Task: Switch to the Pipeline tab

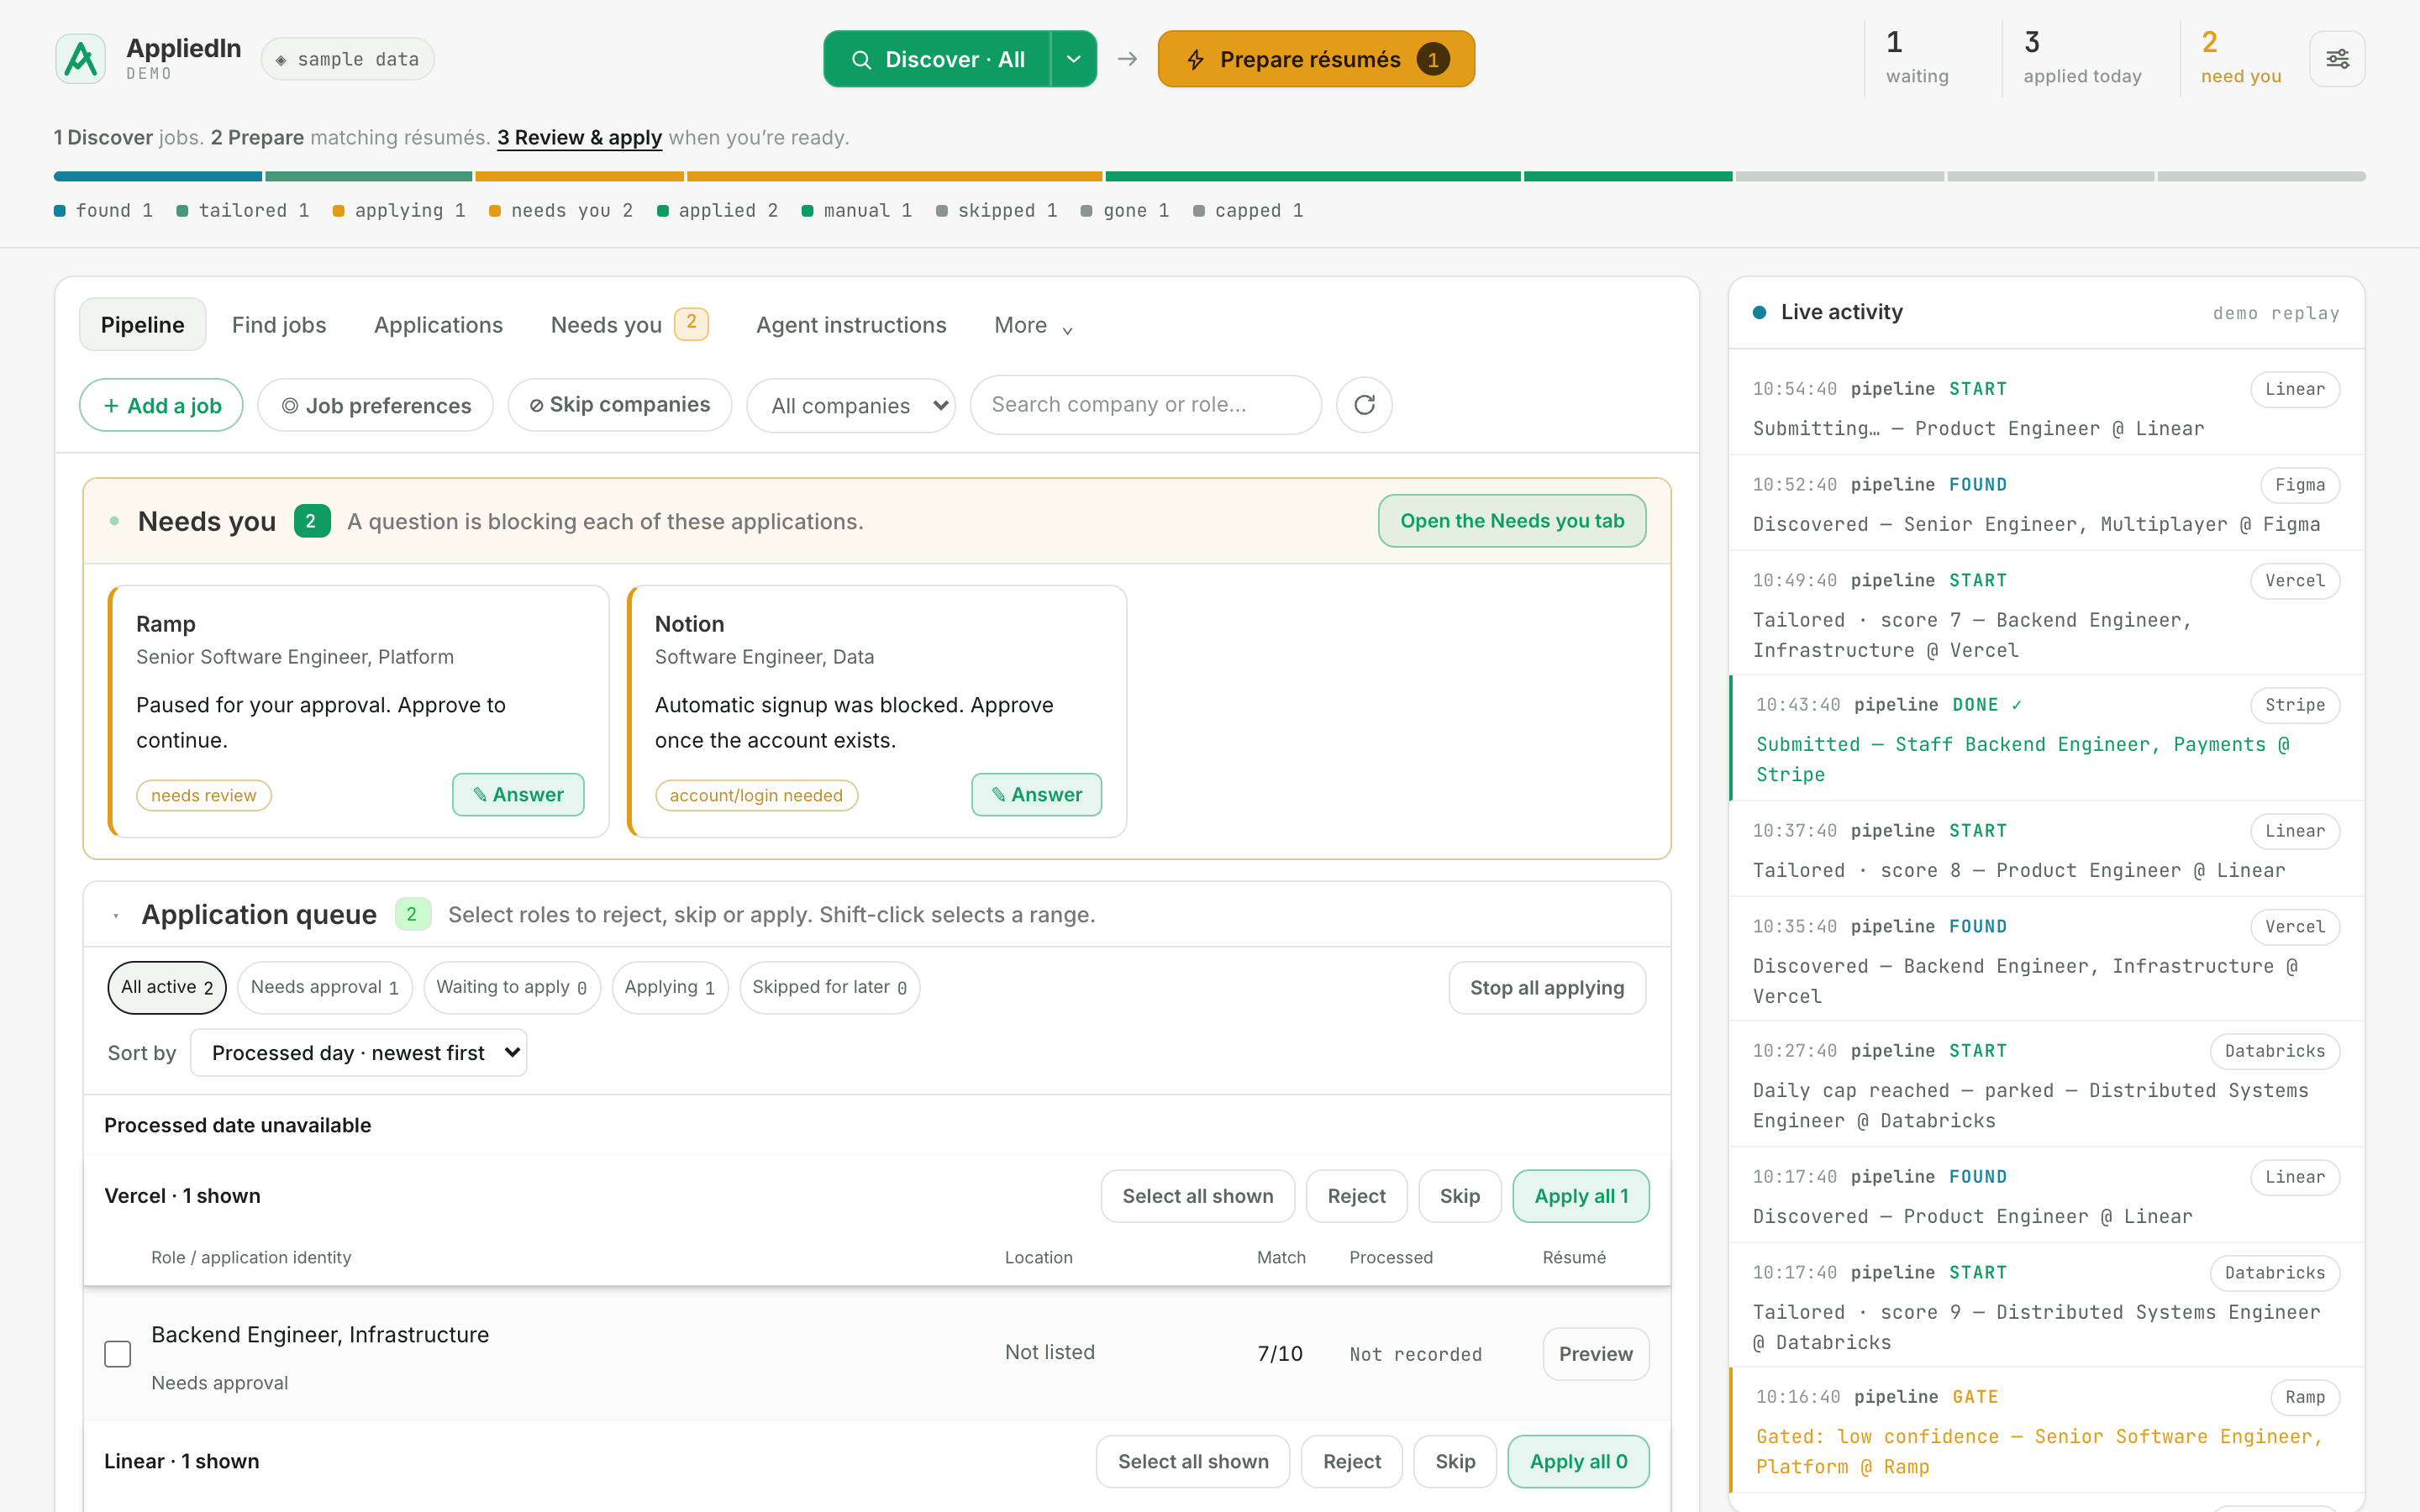Action: pos(142,325)
